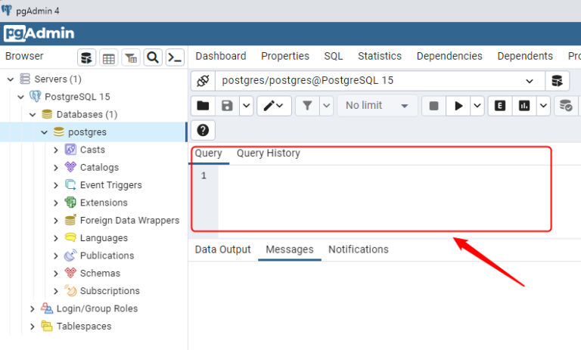
Task: Execute the query with play button
Action: (458, 106)
